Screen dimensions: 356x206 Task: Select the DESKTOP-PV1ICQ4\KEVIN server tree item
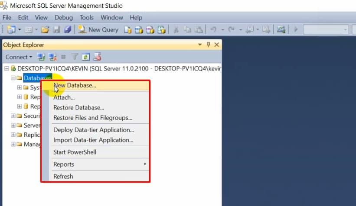[119, 68]
